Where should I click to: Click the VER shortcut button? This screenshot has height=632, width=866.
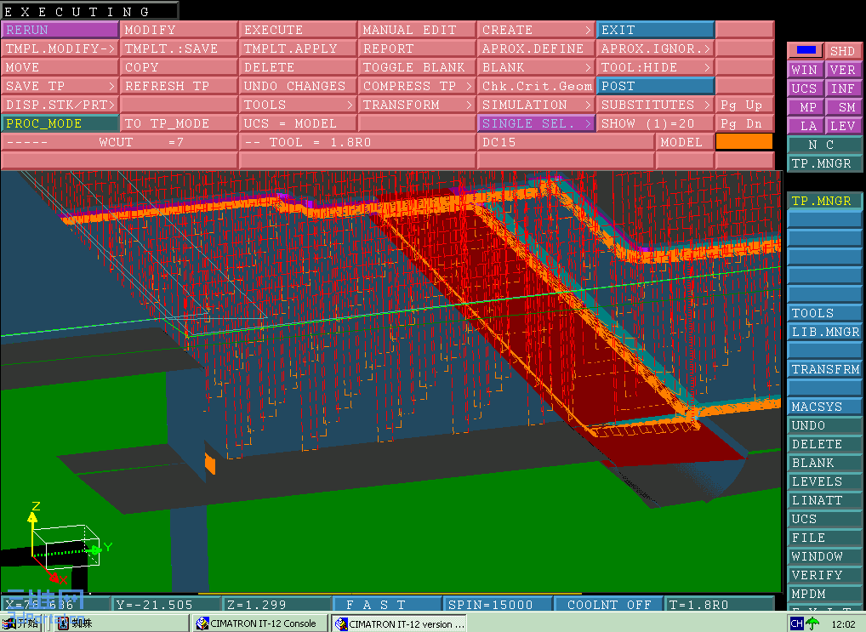point(843,70)
